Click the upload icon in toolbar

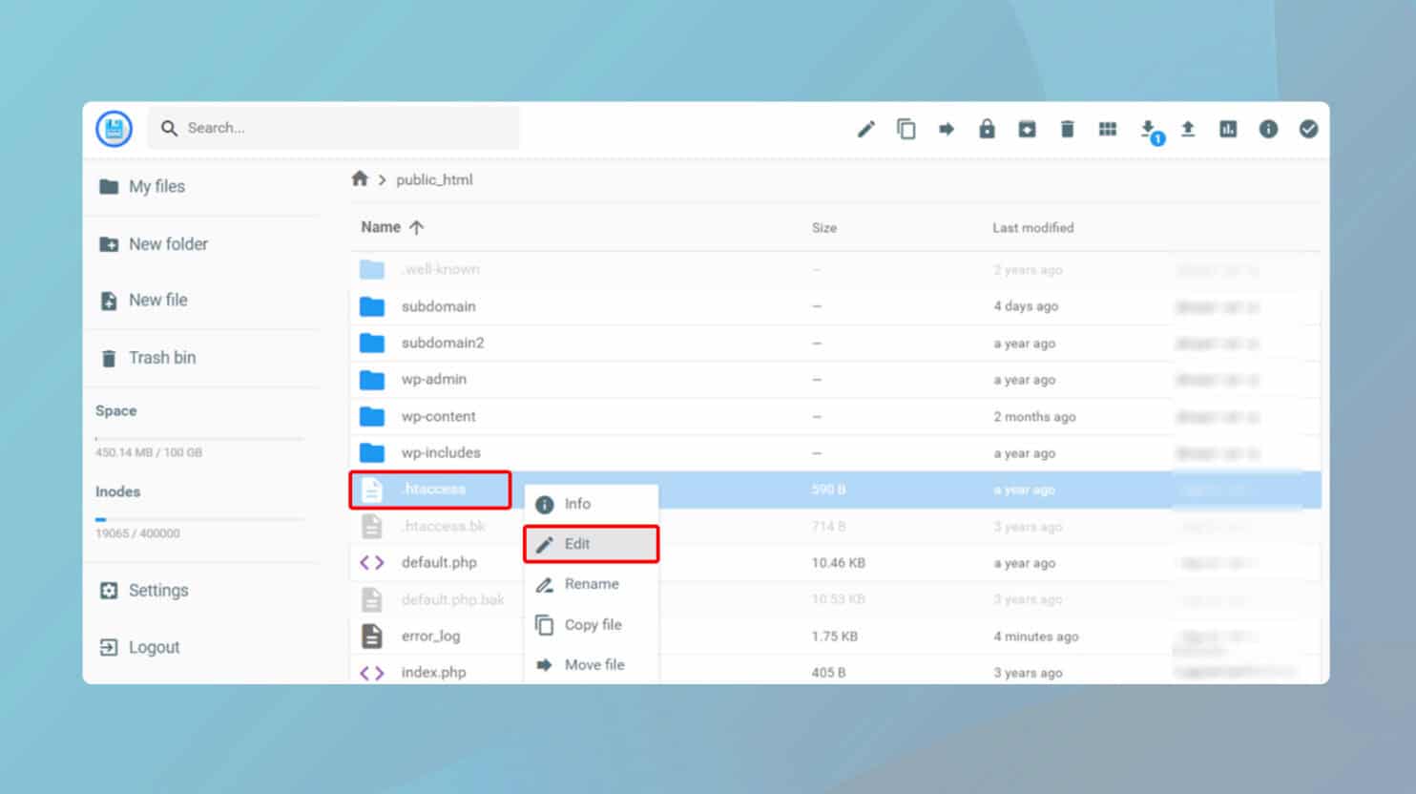click(1188, 129)
